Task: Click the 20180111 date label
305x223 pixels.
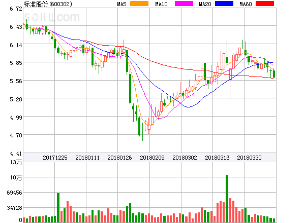Action: coord(87,158)
